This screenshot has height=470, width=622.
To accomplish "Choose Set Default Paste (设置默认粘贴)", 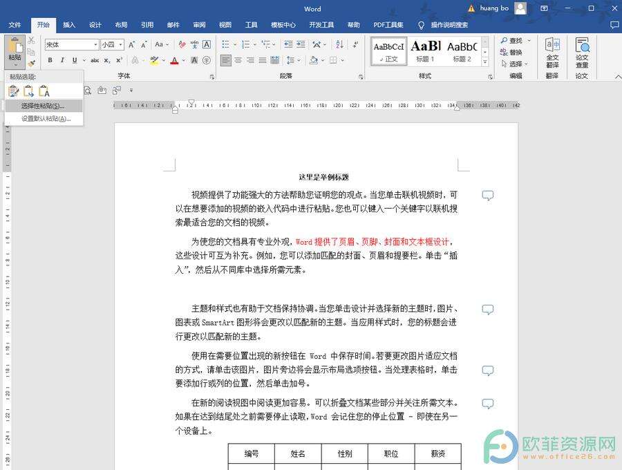I will [x=44, y=119].
